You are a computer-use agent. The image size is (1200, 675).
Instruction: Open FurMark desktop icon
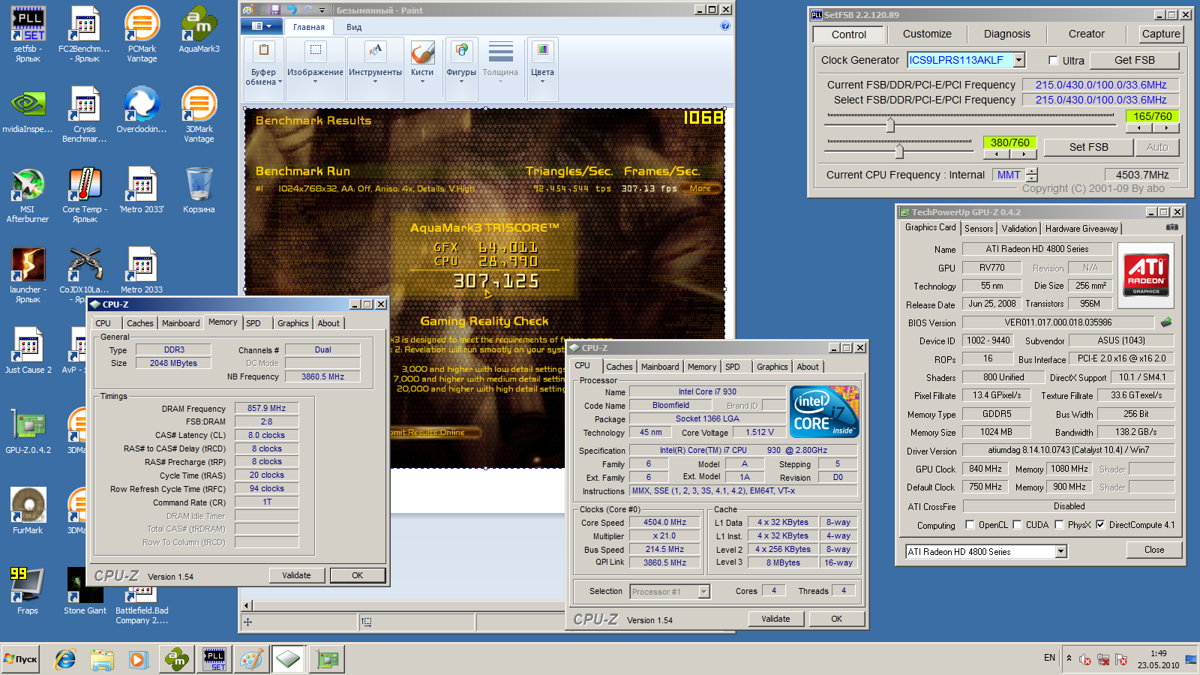28,511
